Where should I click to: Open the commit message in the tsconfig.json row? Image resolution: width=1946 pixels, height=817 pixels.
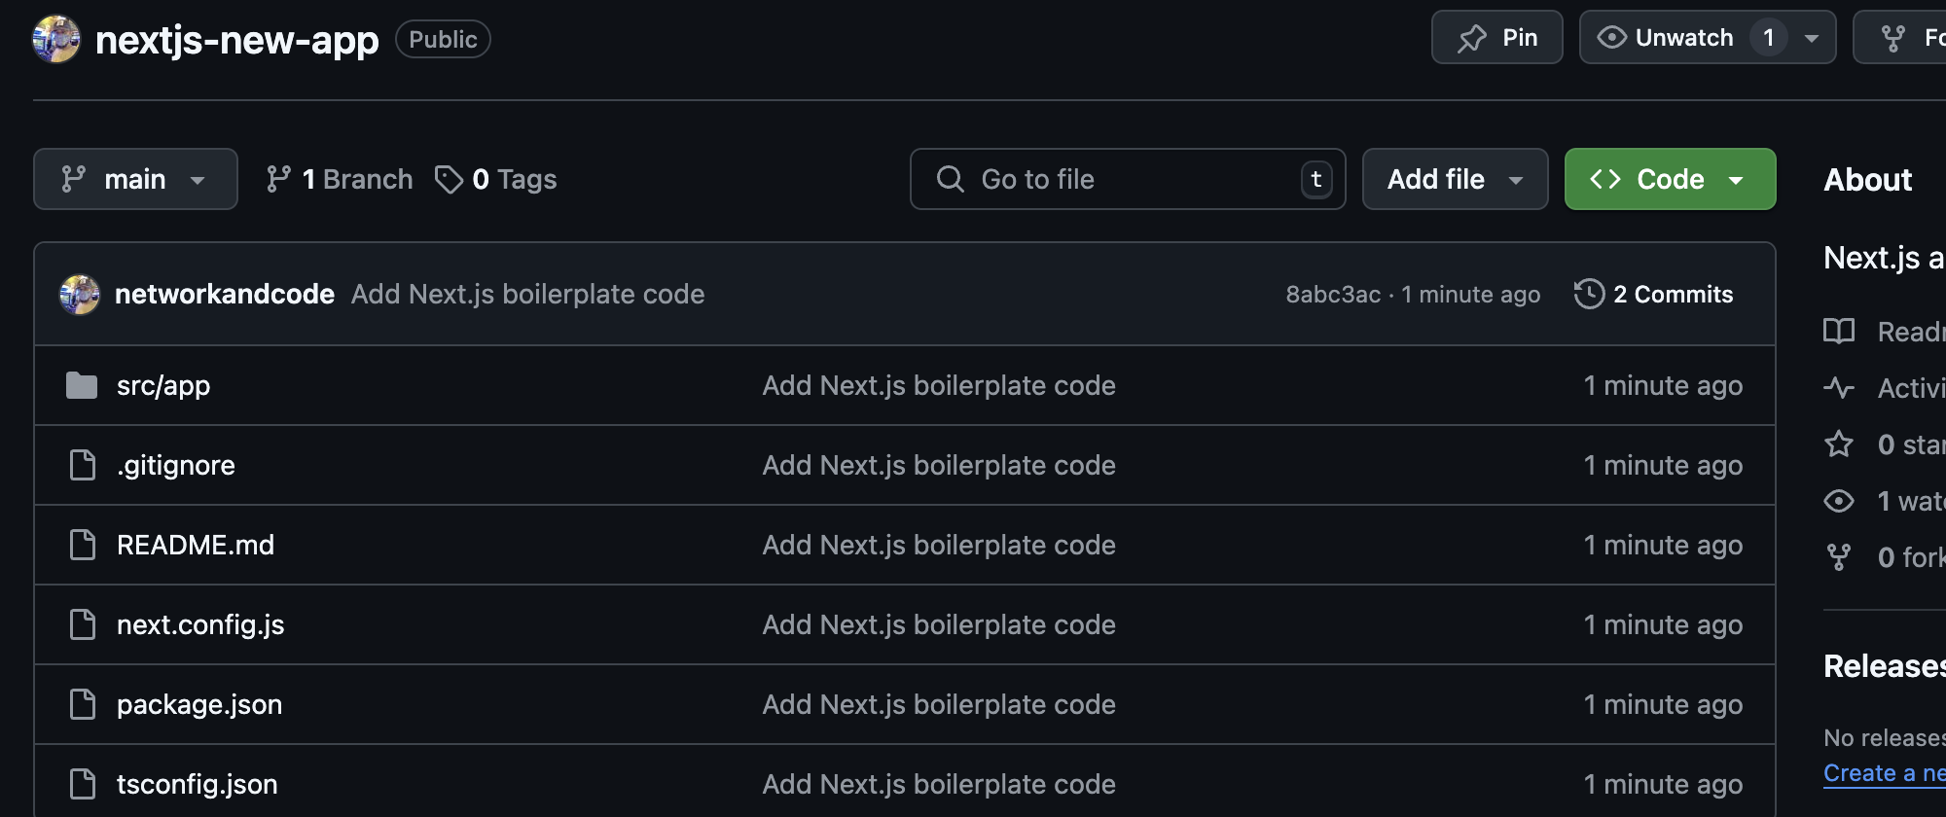[x=939, y=784]
